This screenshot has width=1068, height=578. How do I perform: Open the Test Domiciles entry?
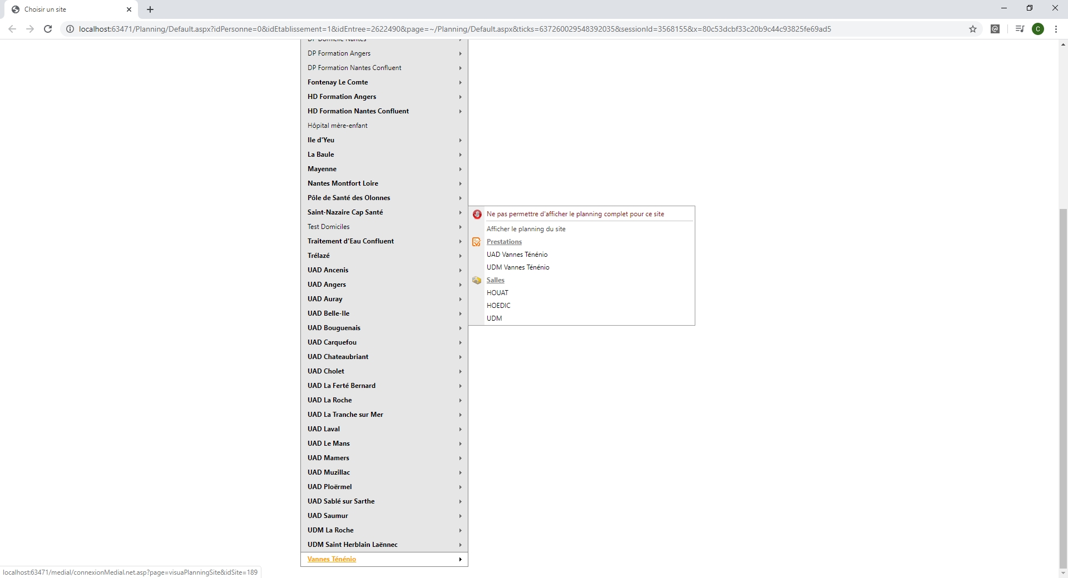coord(328,227)
